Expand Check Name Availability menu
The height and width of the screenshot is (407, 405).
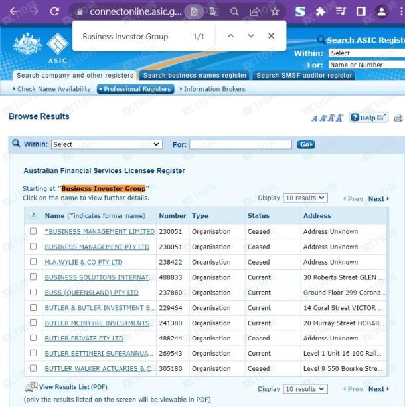coord(52,89)
